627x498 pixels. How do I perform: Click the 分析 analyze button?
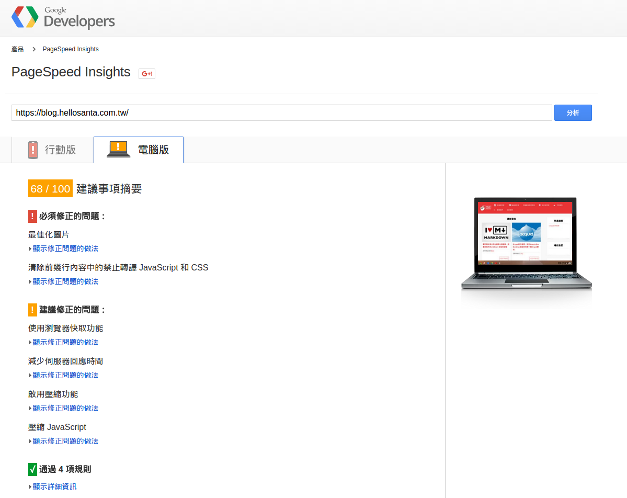coord(573,113)
